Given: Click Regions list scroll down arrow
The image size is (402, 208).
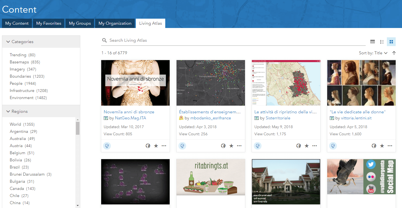Looking at the screenshot, I should [78, 206].
